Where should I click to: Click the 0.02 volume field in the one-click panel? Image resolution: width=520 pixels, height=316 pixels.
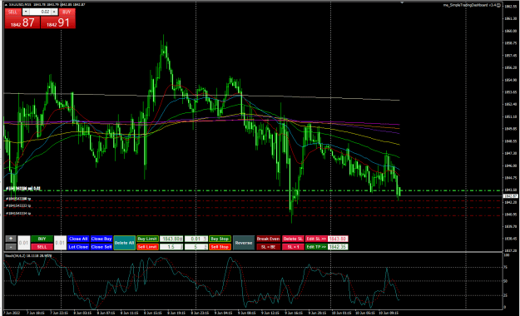(x=40, y=12)
